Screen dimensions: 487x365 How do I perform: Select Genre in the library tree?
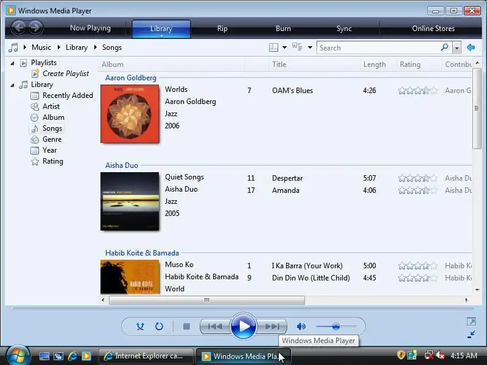point(52,139)
